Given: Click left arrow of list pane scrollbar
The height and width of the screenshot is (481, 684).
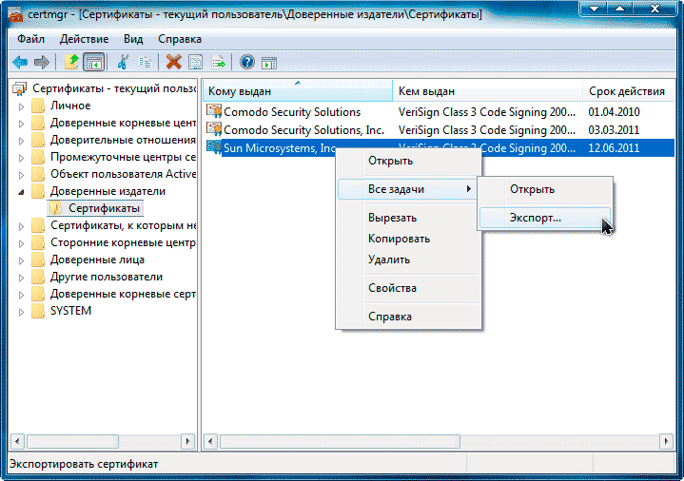Looking at the screenshot, I should click(210, 441).
